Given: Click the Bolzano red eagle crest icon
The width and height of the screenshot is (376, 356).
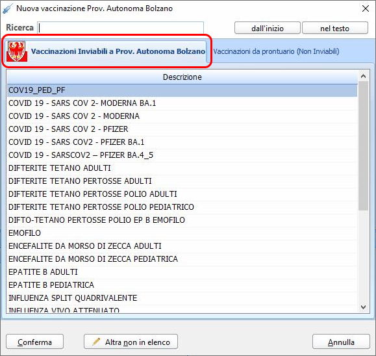Looking at the screenshot, I should point(16,51).
